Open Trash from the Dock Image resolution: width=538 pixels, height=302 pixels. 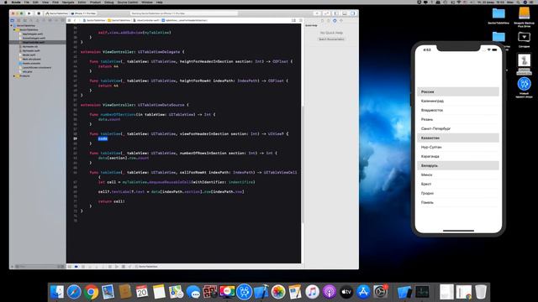pyautogui.click(x=481, y=292)
